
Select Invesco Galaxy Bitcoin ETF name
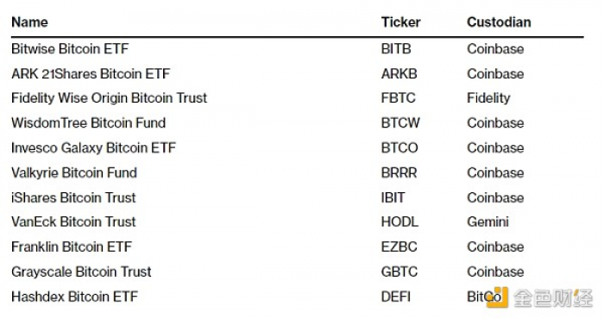[93, 148]
